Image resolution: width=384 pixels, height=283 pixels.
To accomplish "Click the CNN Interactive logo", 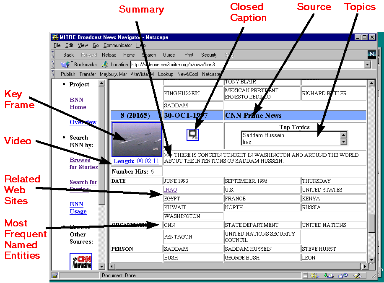I will click(x=82, y=261).
